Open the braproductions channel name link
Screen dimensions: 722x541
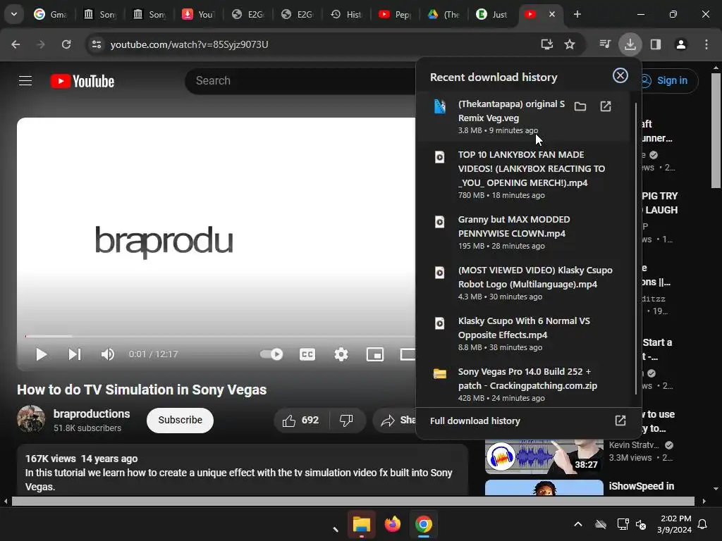[x=92, y=413]
